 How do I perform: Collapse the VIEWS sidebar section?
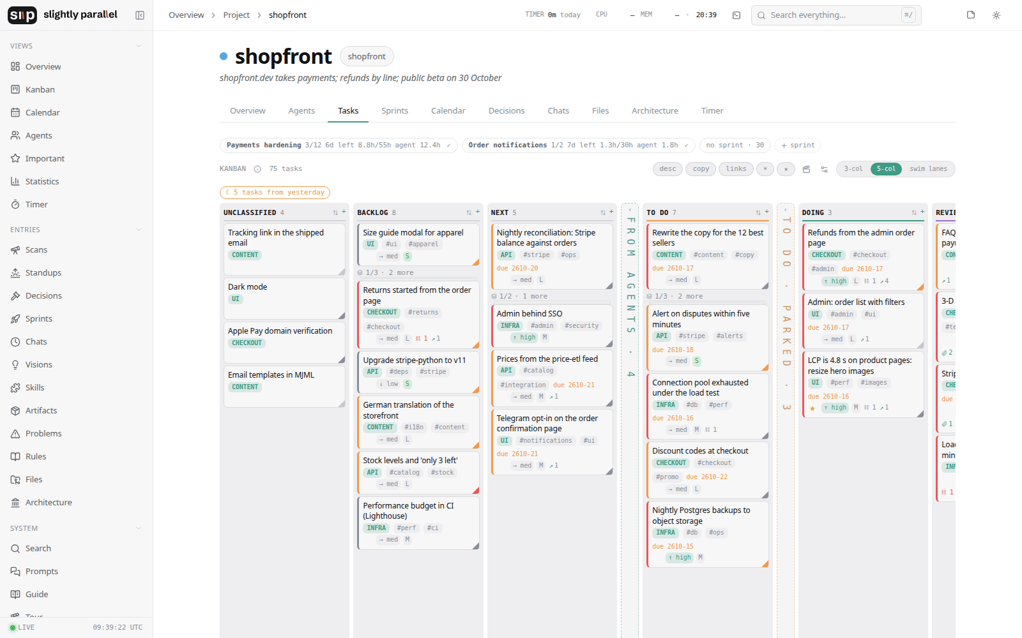[139, 46]
